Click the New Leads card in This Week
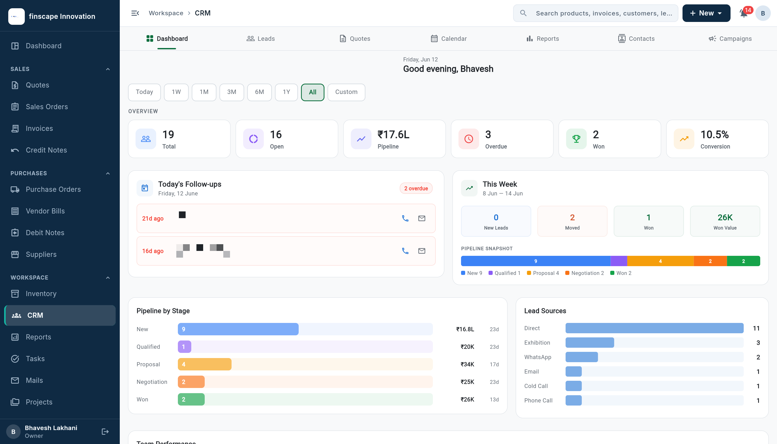Screen dimensions: 777x444 point(496,221)
